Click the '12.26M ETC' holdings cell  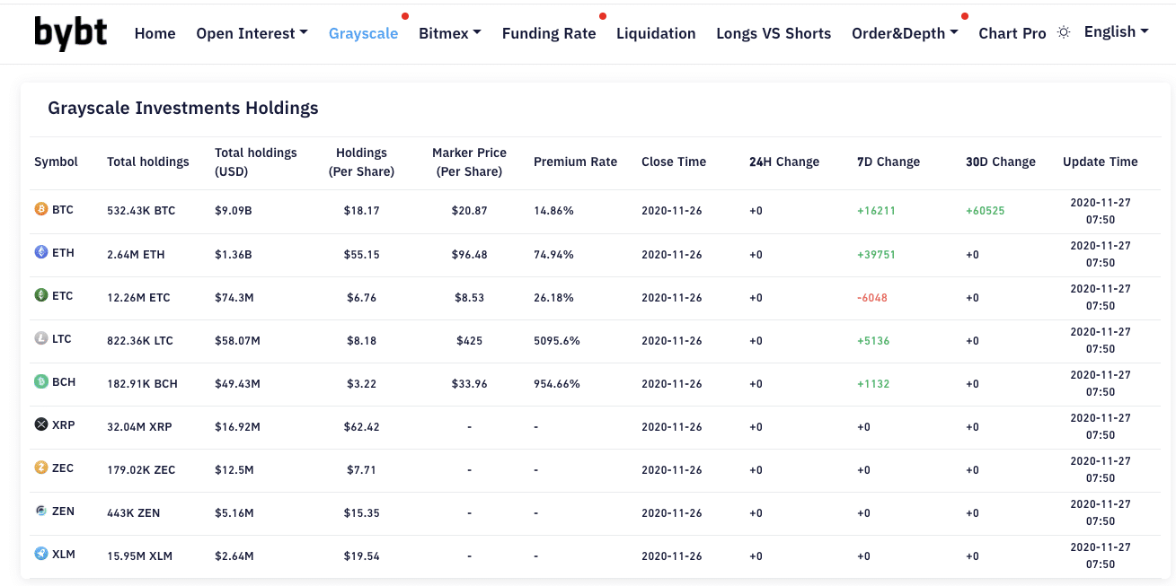tap(138, 297)
